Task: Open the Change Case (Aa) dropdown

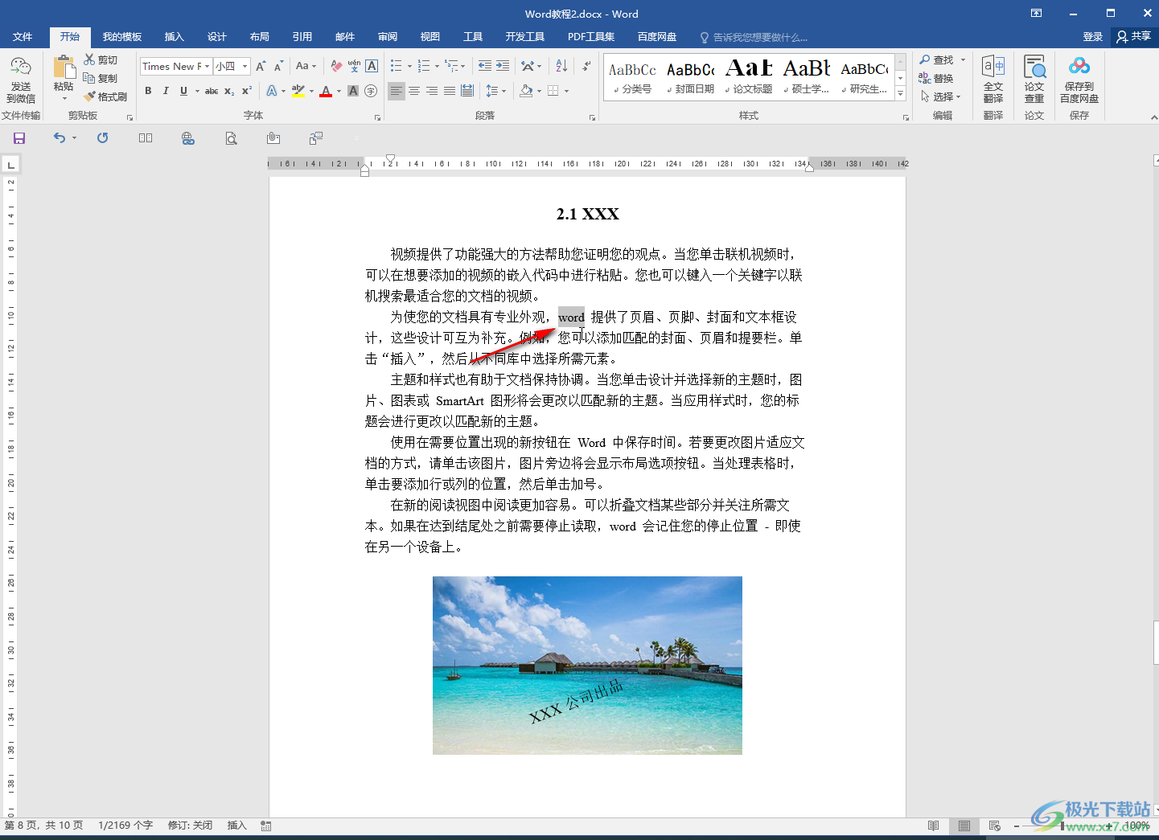Action: tap(306, 66)
